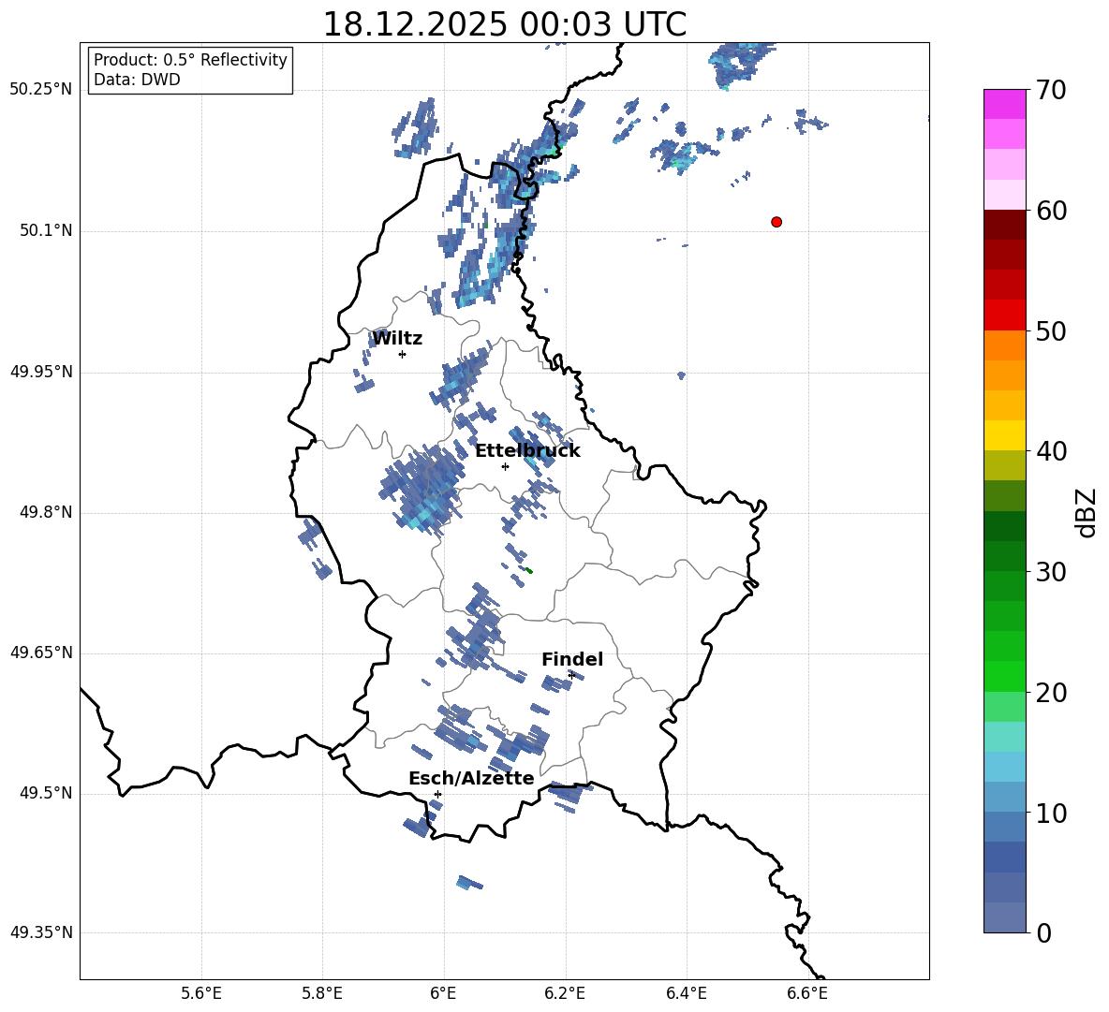
Task: Click the 6°E longitude label
Action: pos(443,993)
